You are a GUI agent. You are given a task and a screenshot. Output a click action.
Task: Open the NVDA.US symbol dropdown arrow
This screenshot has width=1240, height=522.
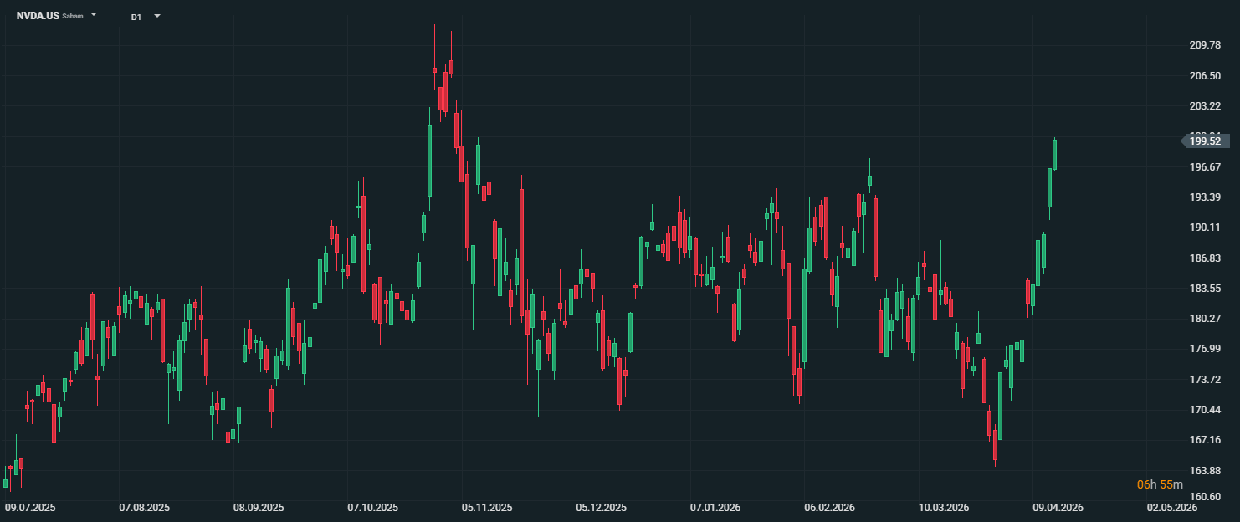coord(94,15)
